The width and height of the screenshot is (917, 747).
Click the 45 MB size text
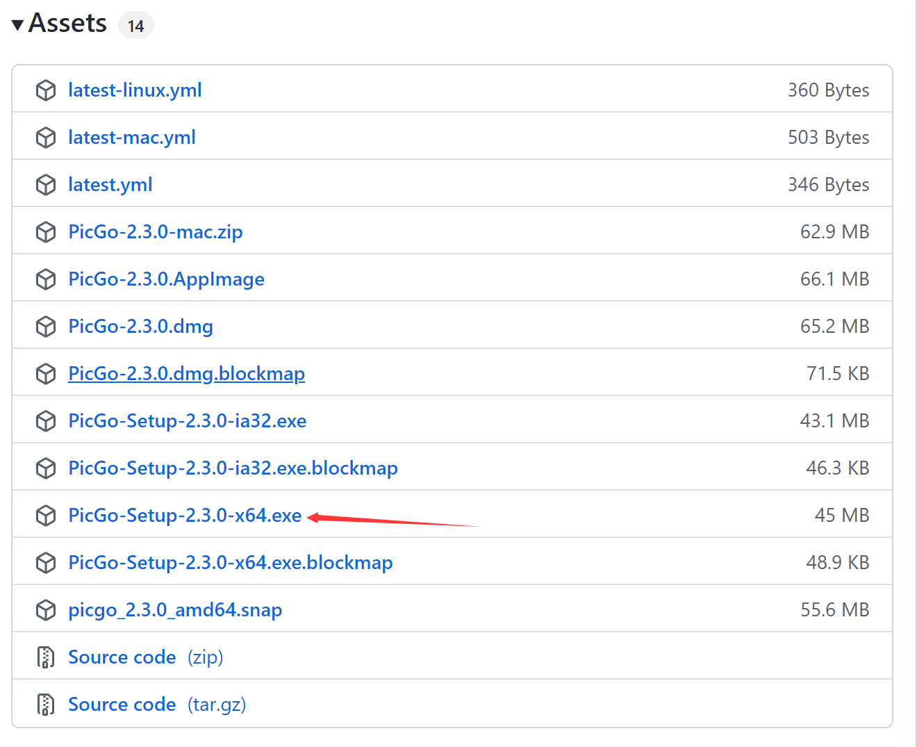(x=842, y=516)
